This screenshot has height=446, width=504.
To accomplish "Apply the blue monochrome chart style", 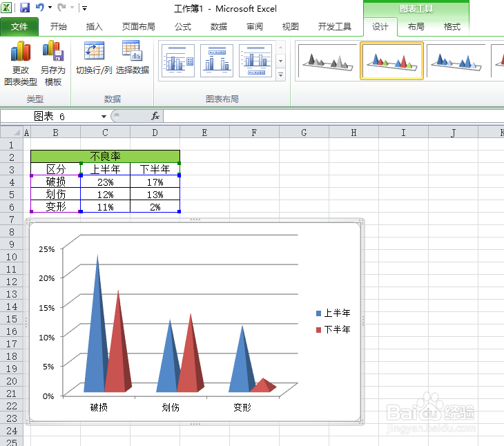I will pyautogui.click(x=456, y=61).
